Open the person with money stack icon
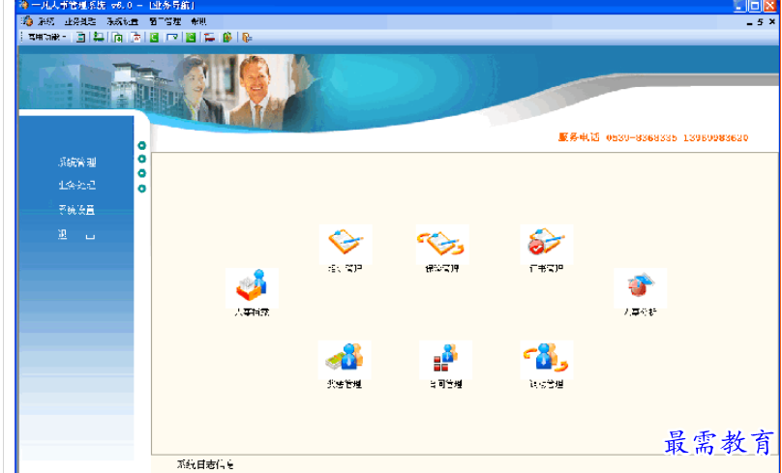 click(345, 360)
